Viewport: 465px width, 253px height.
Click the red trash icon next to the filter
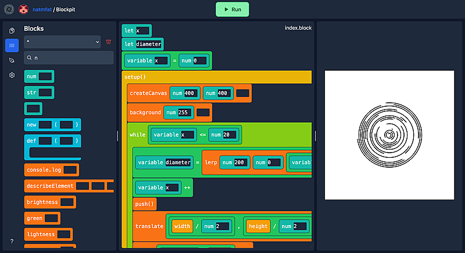[108, 42]
